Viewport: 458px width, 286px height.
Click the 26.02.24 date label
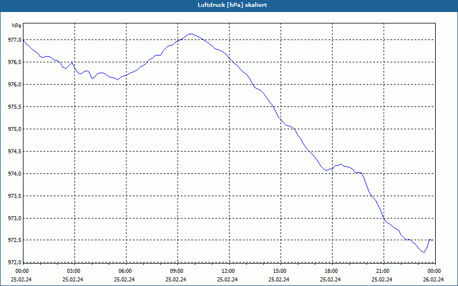tap(433, 279)
